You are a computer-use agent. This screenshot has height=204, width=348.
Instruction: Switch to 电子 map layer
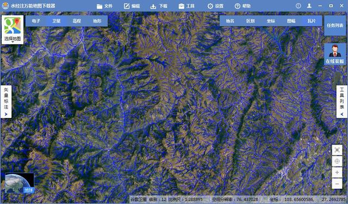pyautogui.click(x=36, y=21)
